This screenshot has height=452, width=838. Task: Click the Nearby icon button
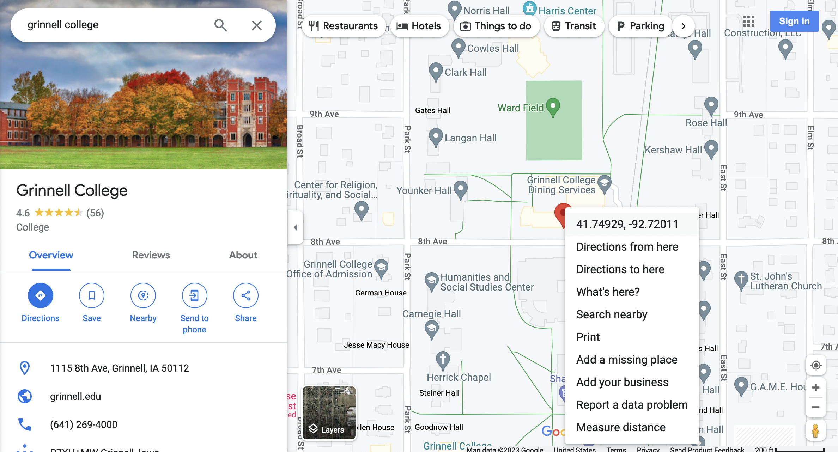click(x=143, y=295)
